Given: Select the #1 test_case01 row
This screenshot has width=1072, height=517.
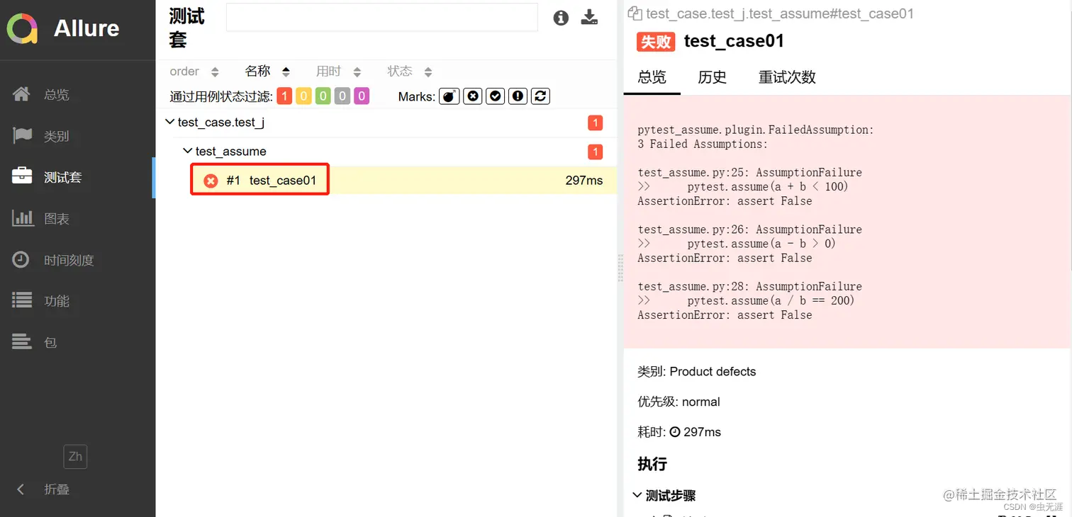Looking at the screenshot, I should coord(403,181).
